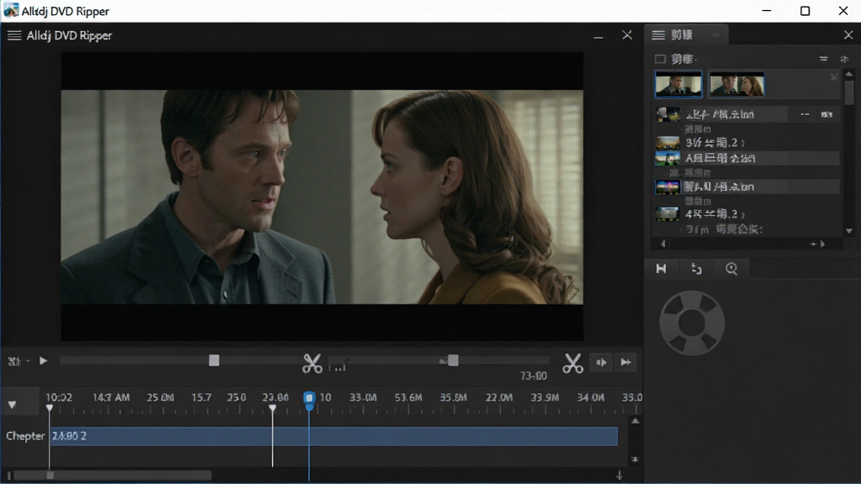
Task: Click the settings sliders icon atop the clip panel
Action: click(x=844, y=59)
